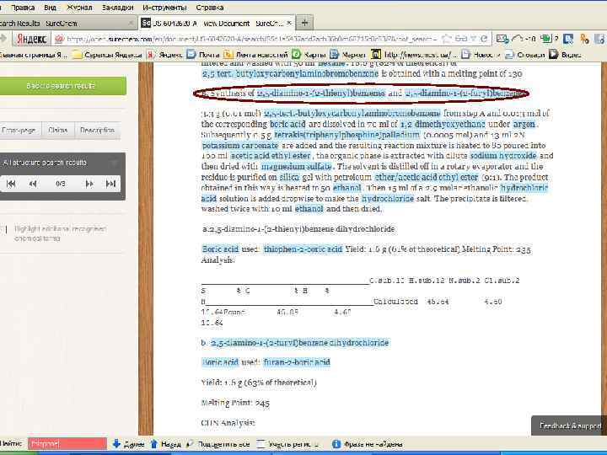Click highlighted term tetrakis(triphenylphosphine)palladium
The width and height of the screenshot is (607, 455).
[x=346, y=135]
